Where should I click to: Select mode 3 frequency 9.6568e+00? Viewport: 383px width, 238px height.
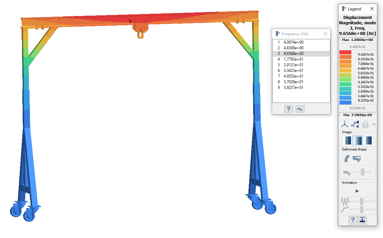[301, 54]
